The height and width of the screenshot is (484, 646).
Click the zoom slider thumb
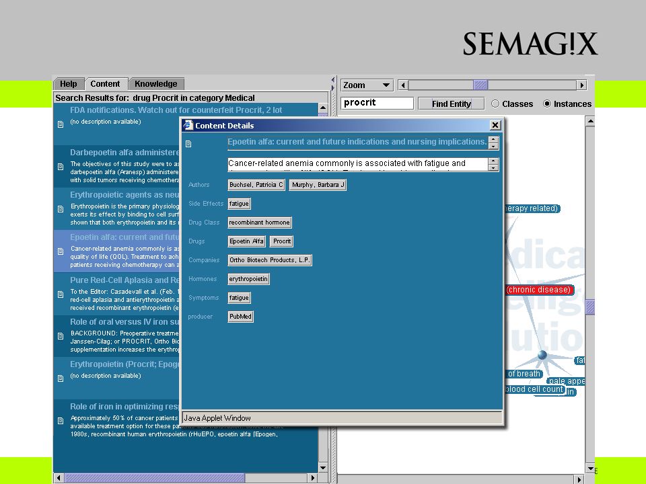point(480,85)
